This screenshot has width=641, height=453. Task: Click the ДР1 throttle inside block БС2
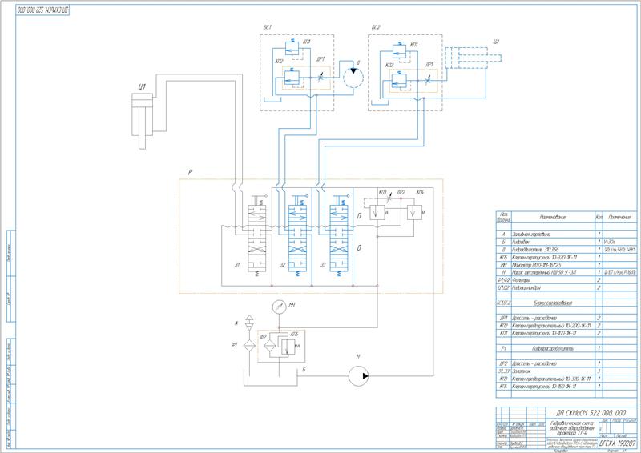pyautogui.click(x=428, y=80)
